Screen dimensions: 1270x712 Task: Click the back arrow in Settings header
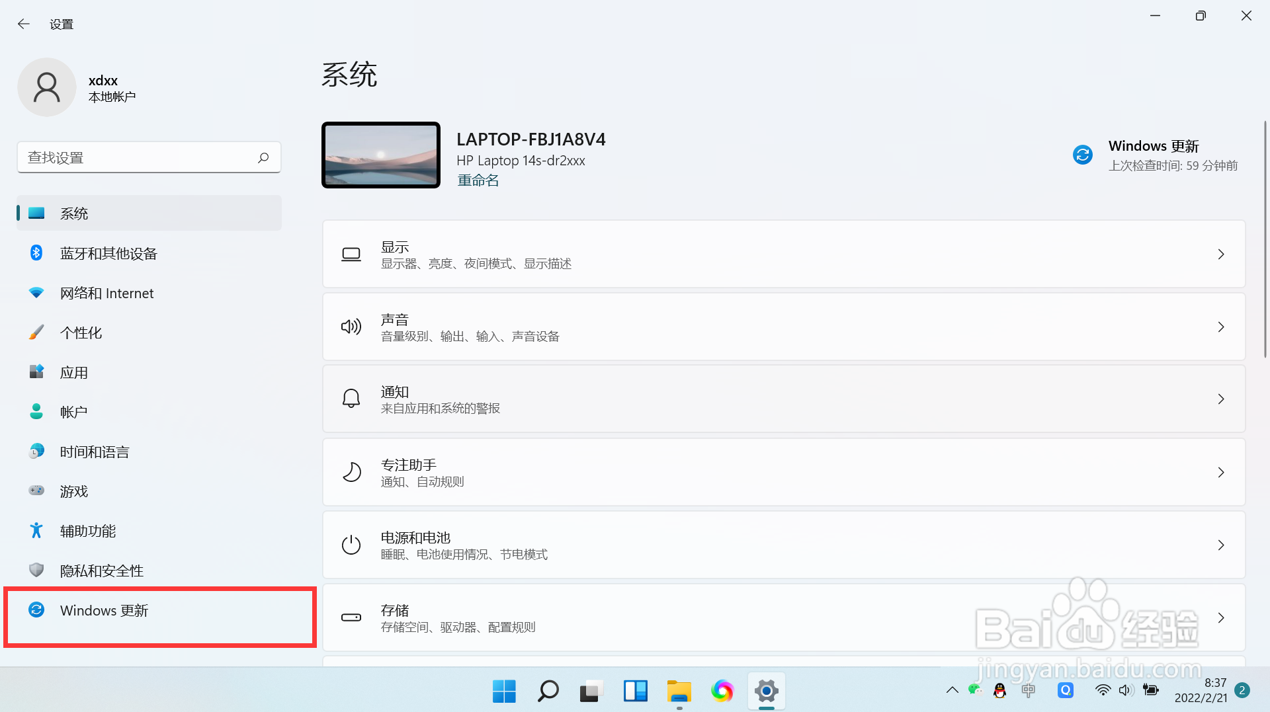tap(24, 24)
